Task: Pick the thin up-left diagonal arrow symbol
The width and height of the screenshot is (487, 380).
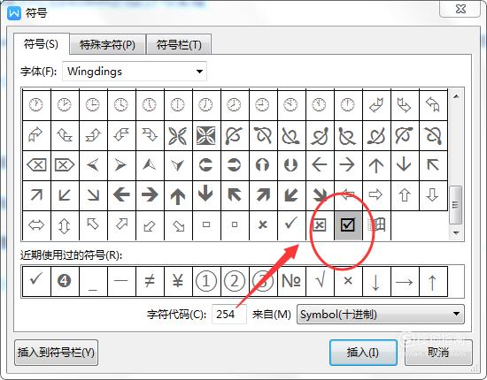Action: (433, 165)
